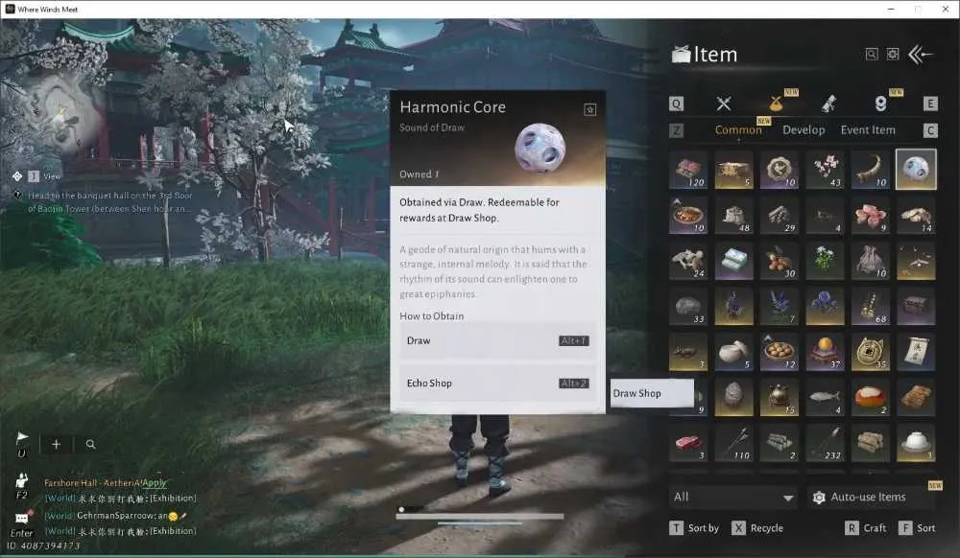Click the flag icon above the U key

click(22, 437)
